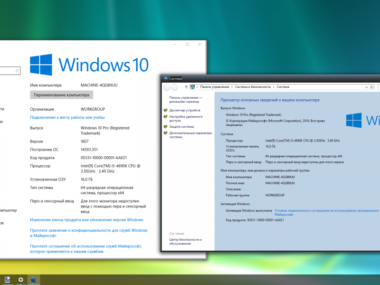Viewport: 380px width, 285px height.
Task: Select the Панель управления breadcrumb
Action: pos(215,87)
